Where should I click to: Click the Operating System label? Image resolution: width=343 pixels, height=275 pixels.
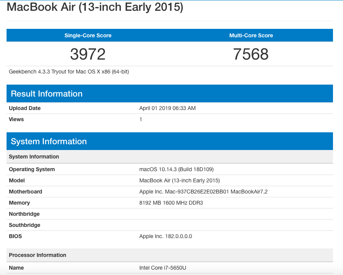(32, 169)
